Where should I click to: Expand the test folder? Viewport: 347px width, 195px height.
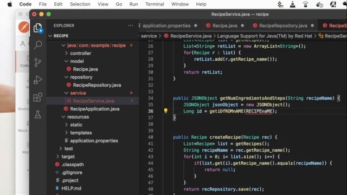(61, 148)
